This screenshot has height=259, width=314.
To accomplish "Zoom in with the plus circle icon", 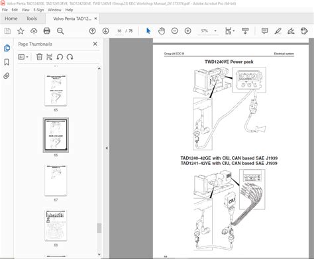I will click(188, 31).
